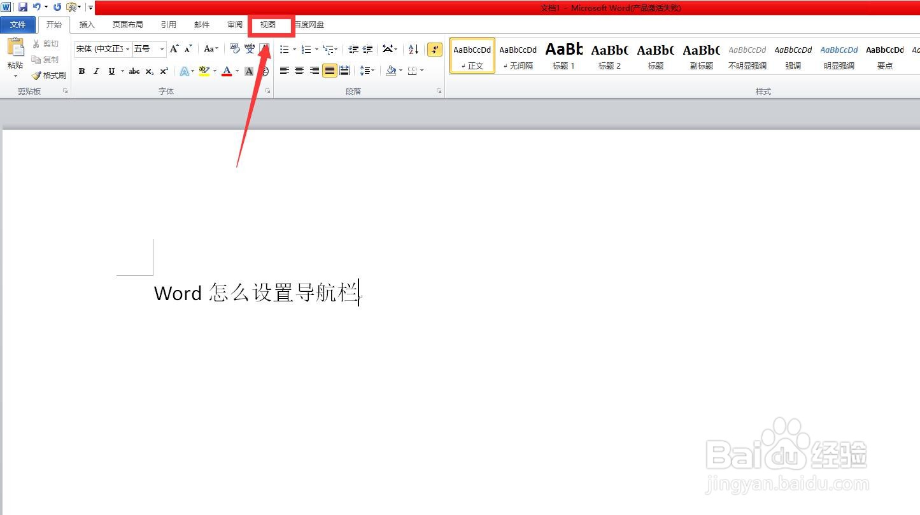Apply the 无间隔 style
This screenshot has width=920, height=515.
point(518,56)
